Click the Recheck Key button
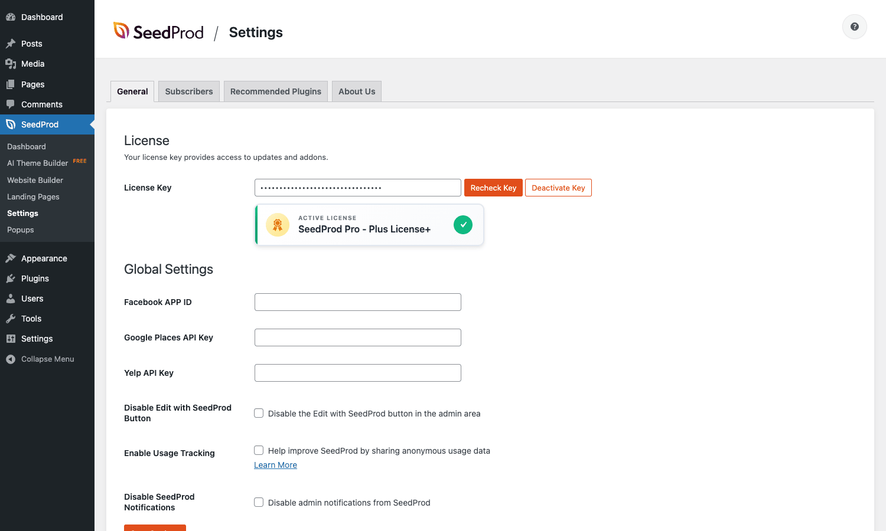886x531 pixels. tap(493, 188)
